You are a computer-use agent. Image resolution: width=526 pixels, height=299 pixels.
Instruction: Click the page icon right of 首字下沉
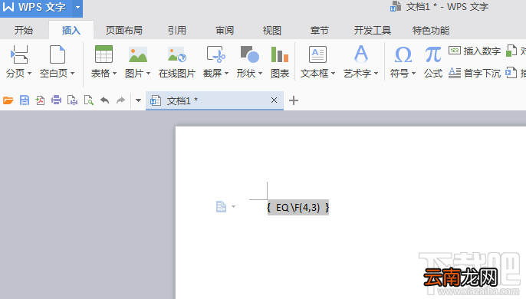tap(511, 73)
